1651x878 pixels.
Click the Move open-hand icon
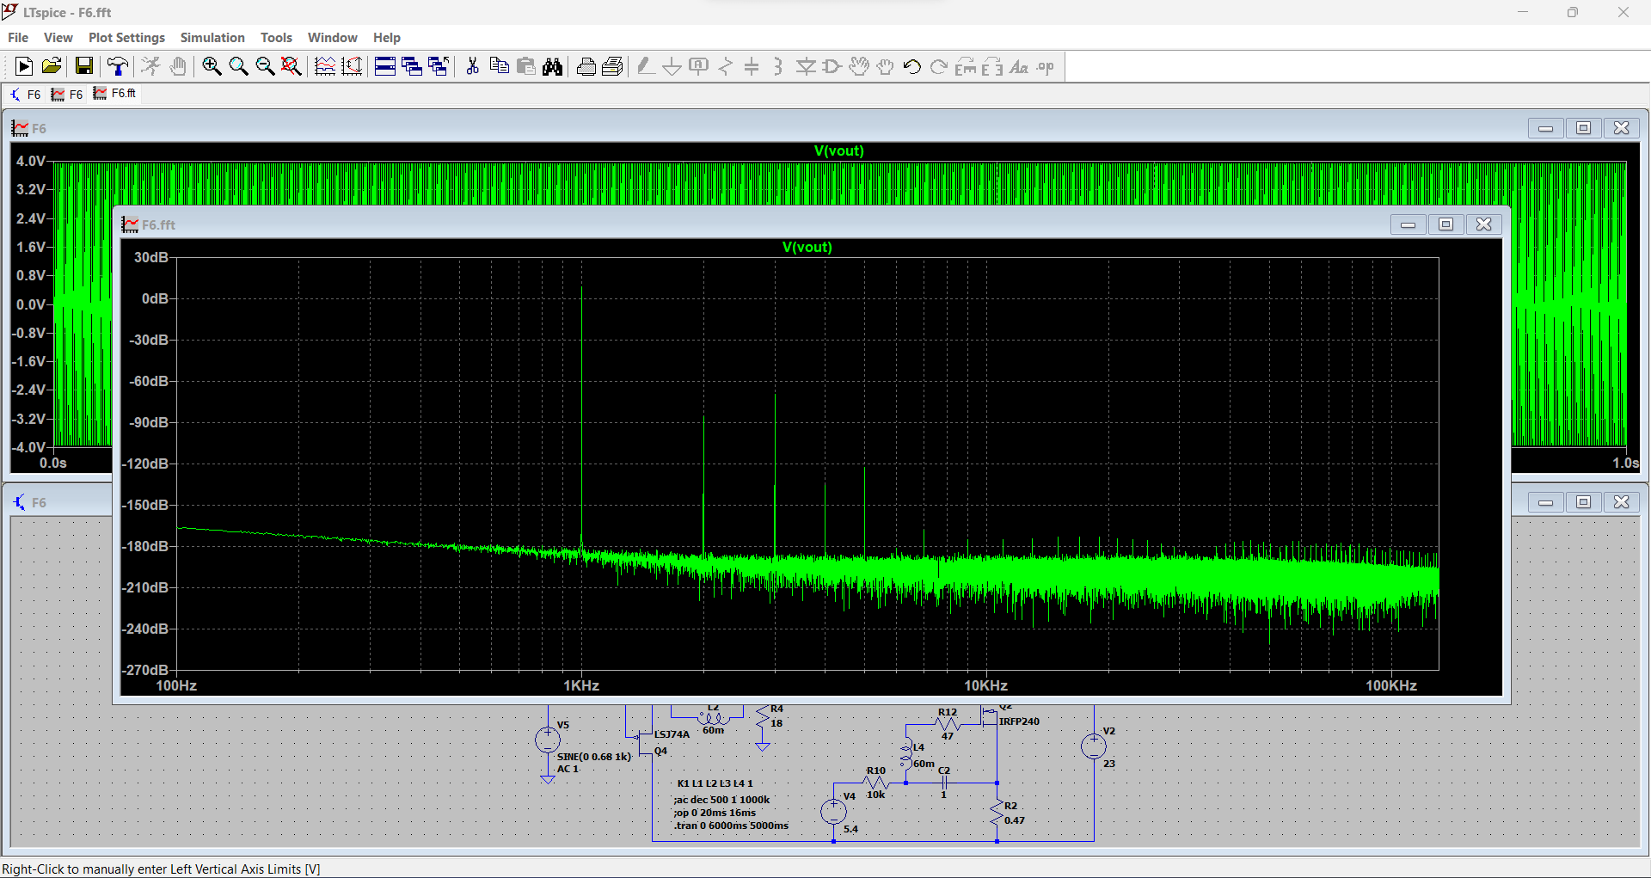pos(859,66)
